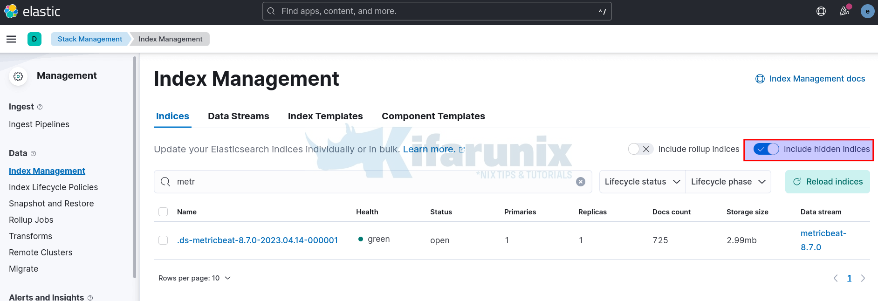The width and height of the screenshot is (878, 301).
Task: Click page 1 pagination link
Action: click(849, 278)
